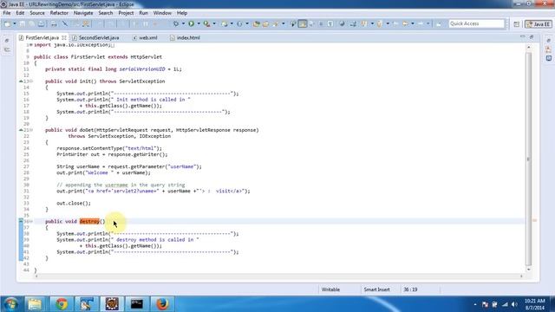Click the Back navigation arrow icon

405,23
